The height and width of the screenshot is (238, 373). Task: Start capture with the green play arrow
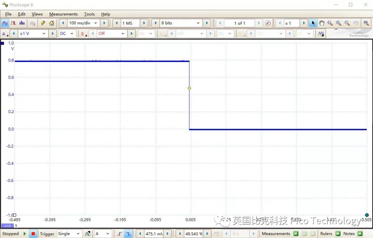(24, 234)
